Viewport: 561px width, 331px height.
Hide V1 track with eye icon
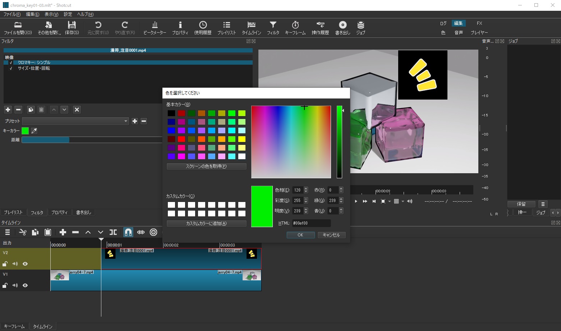point(25,285)
